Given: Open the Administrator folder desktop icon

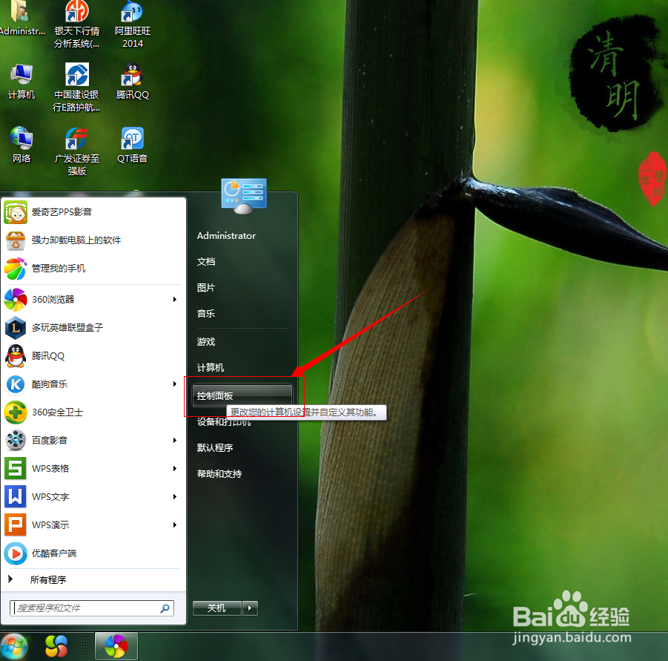Looking at the screenshot, I should click(22, 18).
